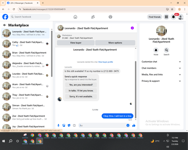
Task: Open Simran's conversation in the list
Action: coord(25,107)
